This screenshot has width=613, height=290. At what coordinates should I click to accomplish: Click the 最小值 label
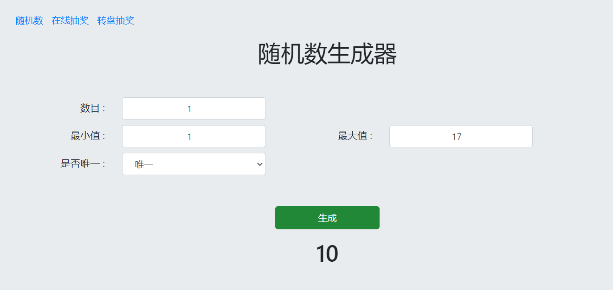pyautogui.click(x=90, y=136)
